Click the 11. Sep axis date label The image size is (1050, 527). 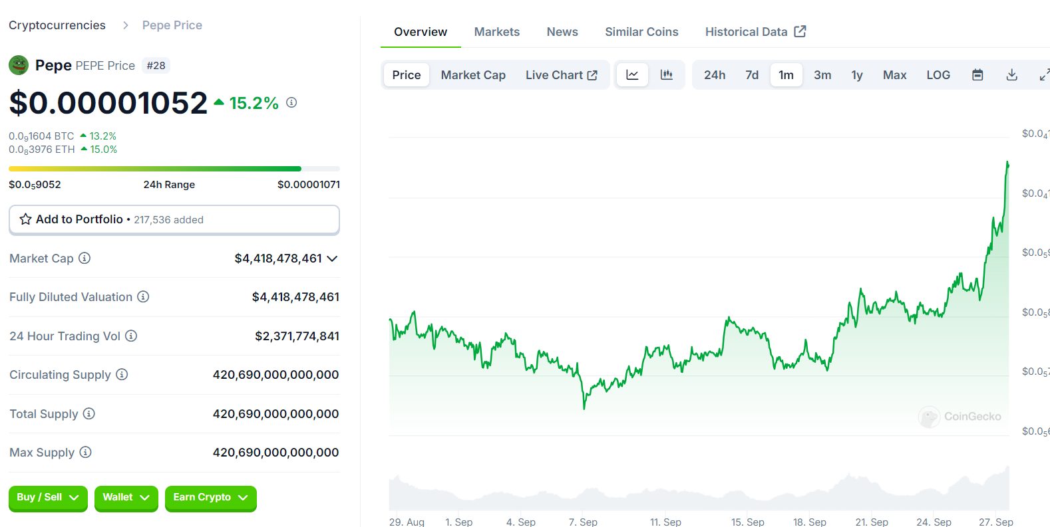(x=665, y=522)
